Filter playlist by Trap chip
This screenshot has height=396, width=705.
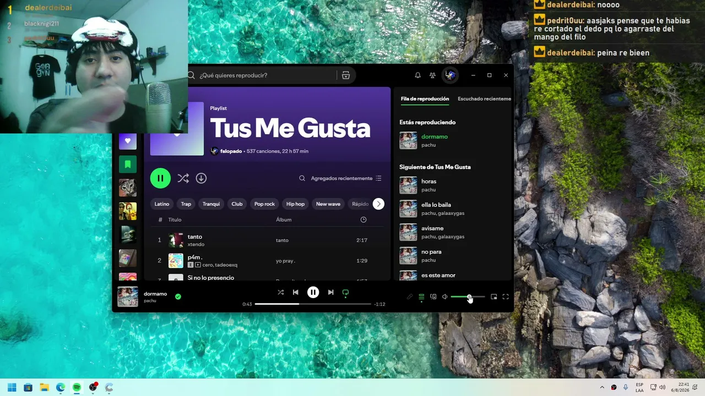click(186, 204)
